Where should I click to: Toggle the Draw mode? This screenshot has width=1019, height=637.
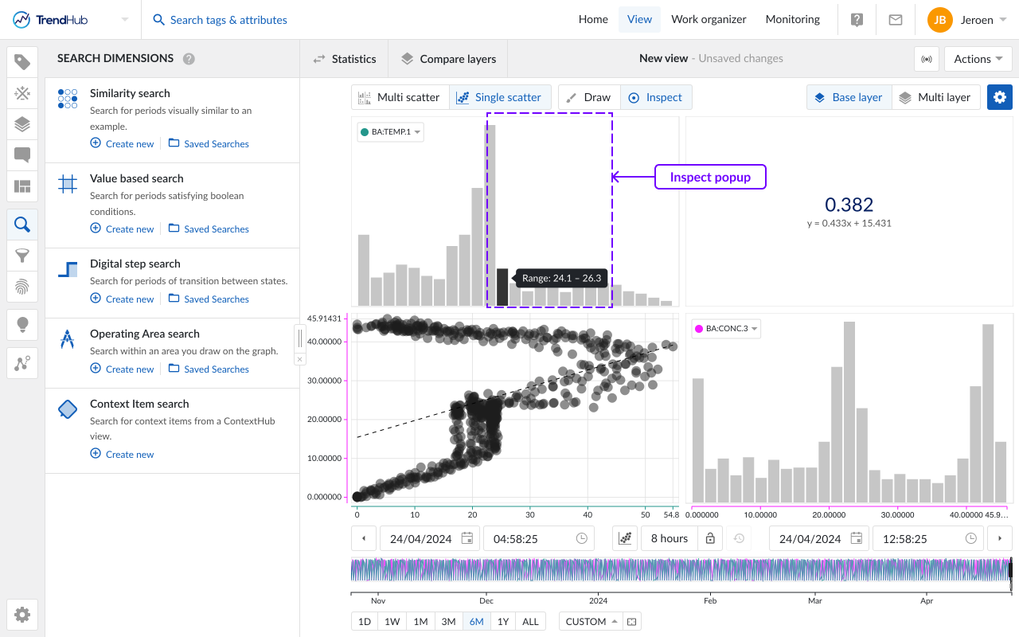click(x=588, y=97)
